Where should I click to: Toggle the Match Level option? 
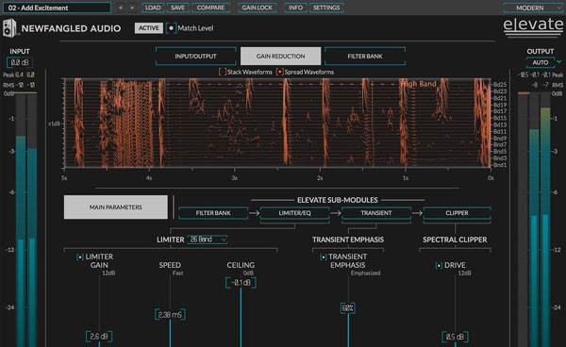coord(171,28)
